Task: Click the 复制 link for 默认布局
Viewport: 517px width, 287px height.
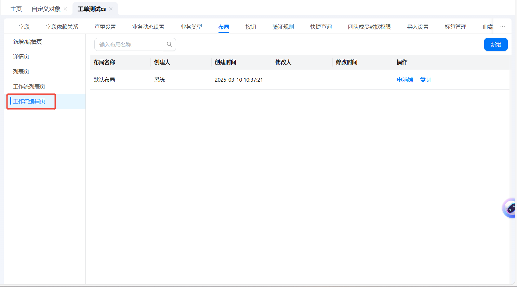Action: 425,80
